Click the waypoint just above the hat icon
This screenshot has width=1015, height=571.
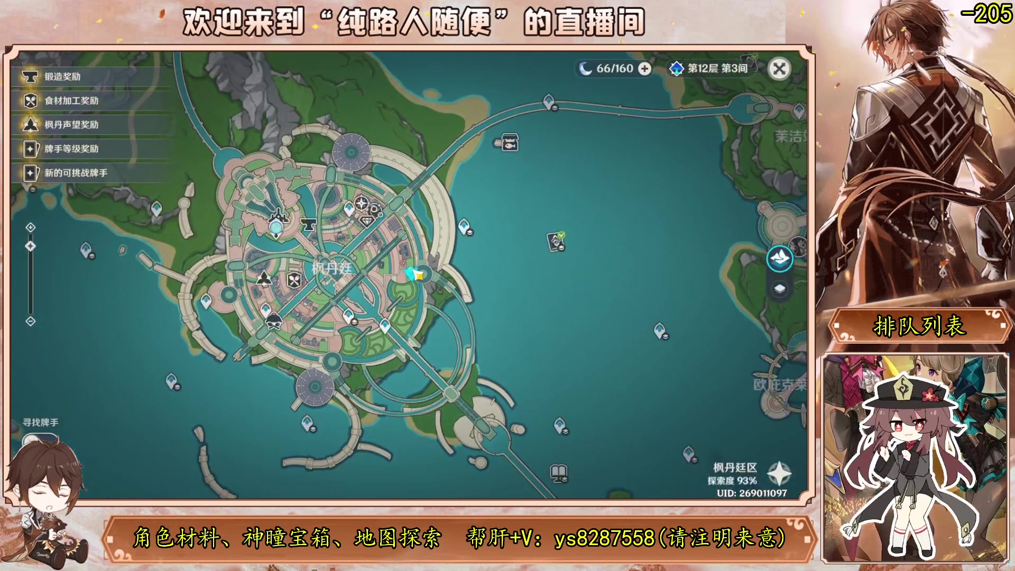point(266,309)
